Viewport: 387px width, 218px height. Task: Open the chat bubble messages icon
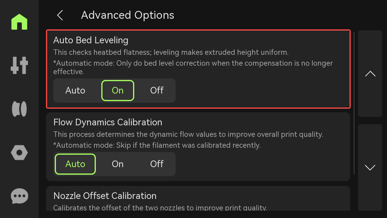tap(19, 196)
